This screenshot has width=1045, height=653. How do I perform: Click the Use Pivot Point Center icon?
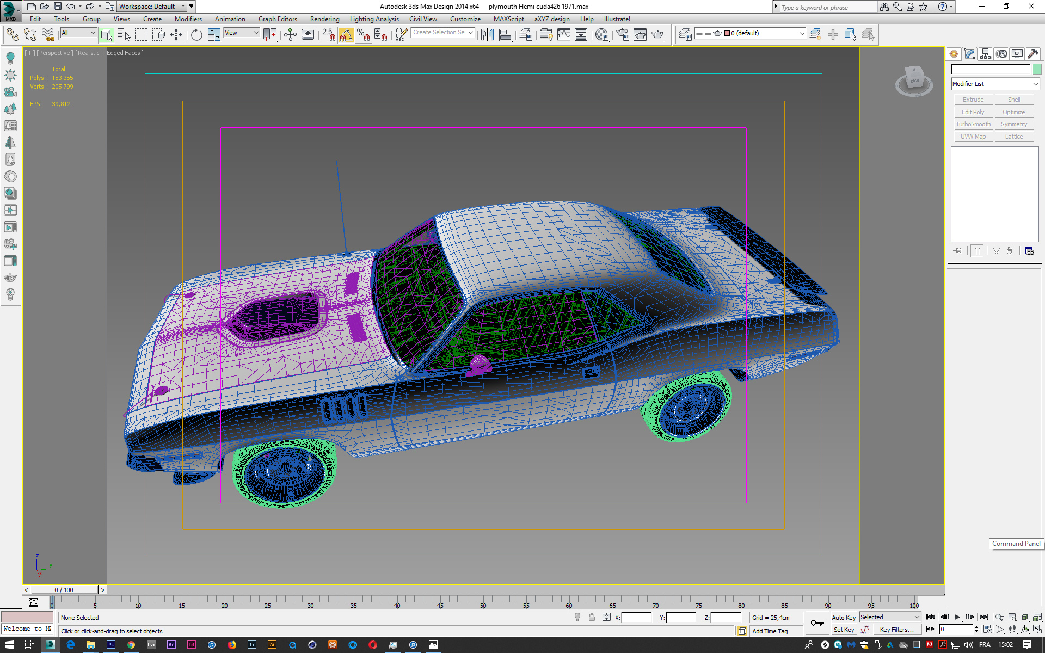pyautogui.click(x=270, y=35)
